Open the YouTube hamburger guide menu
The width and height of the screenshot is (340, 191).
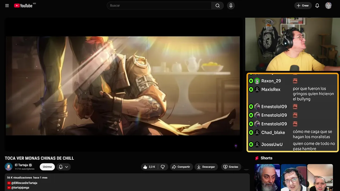(7, 6)
